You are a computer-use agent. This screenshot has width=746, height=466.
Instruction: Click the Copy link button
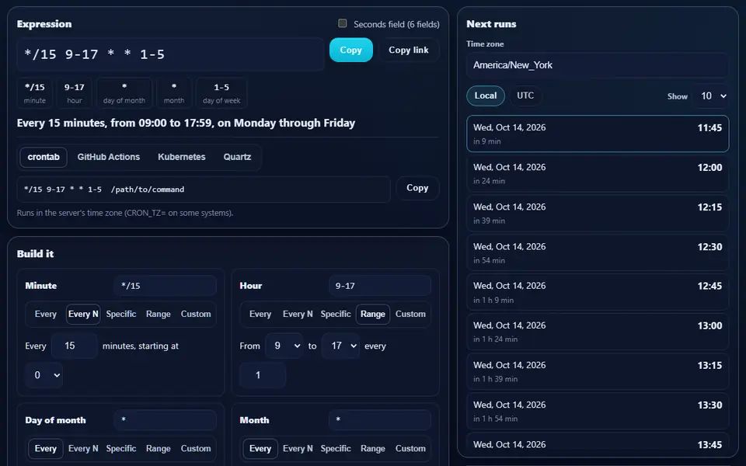[408, 50]
